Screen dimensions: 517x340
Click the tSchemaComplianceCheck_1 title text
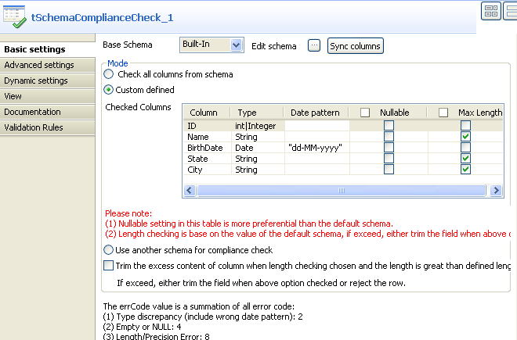pos(102,17)
